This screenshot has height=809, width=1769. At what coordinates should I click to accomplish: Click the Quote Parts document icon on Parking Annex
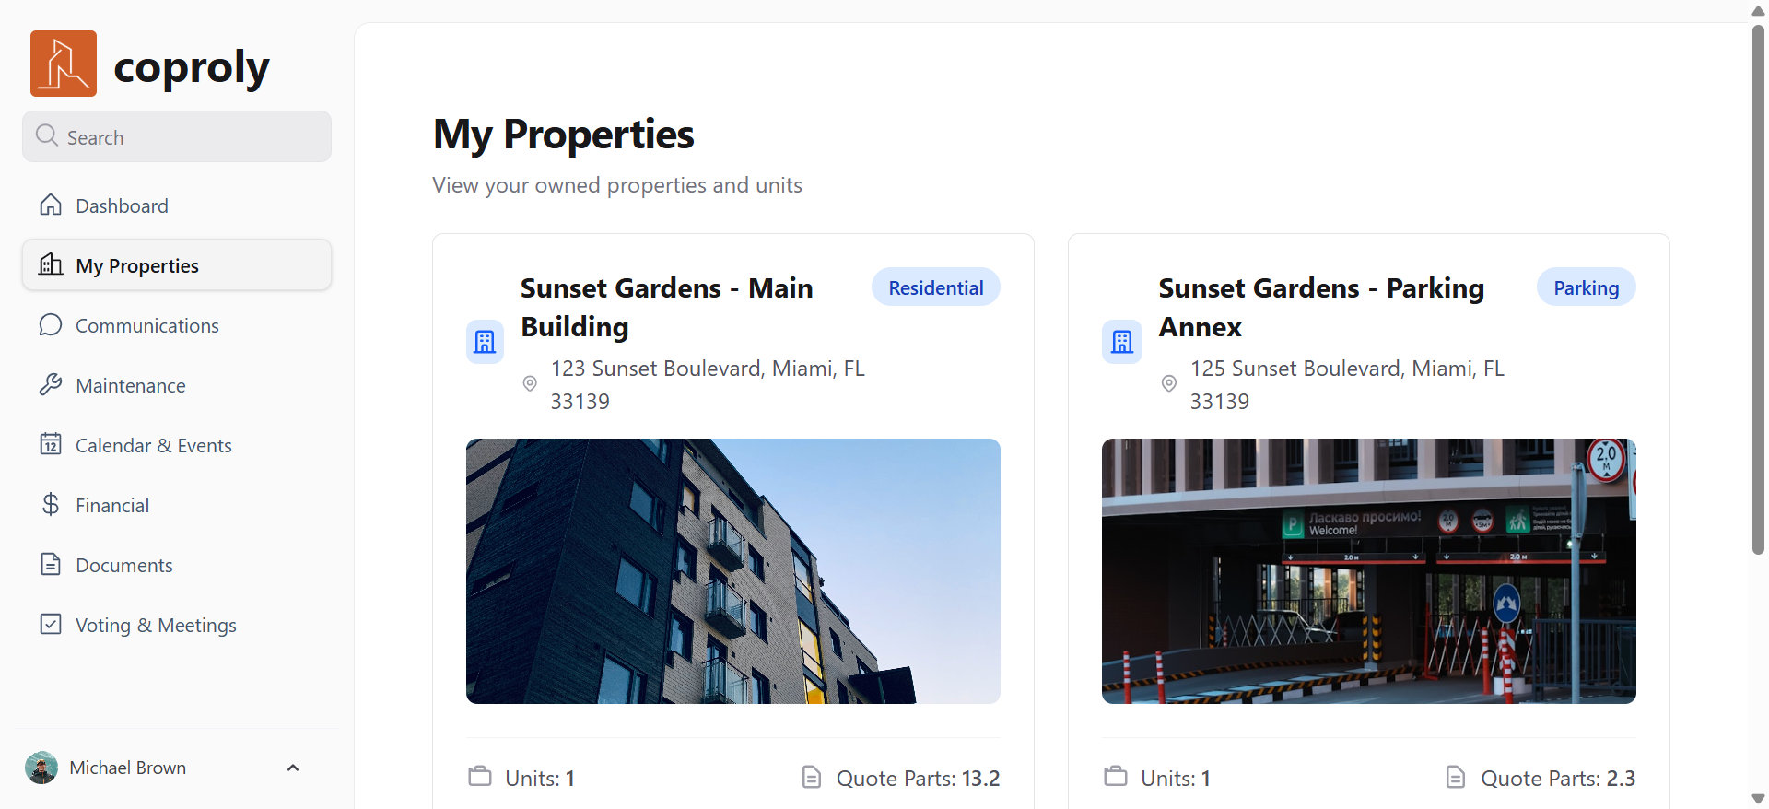tap(1455, 777)
